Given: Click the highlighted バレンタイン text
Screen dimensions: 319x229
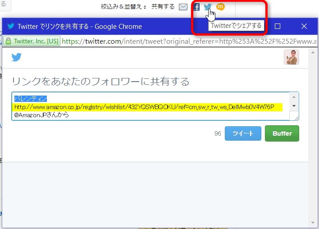Looking at the screenshot, I should 31,99.
